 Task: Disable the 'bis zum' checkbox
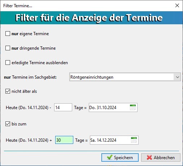coord(8,124)
